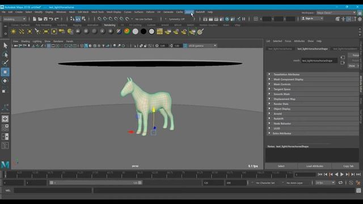Click the Save scene icon
This screenshot has height=204, width=363.
45,19
